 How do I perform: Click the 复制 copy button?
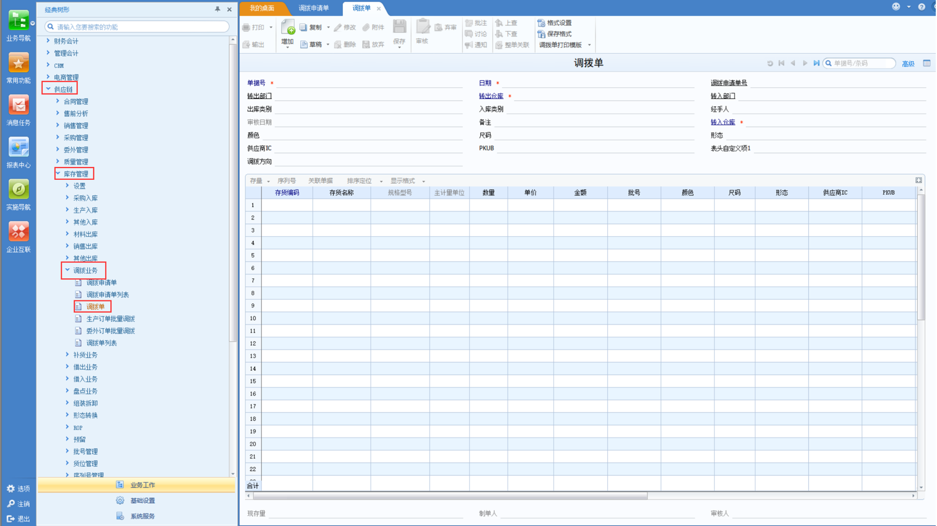click(x=311, y=27)
